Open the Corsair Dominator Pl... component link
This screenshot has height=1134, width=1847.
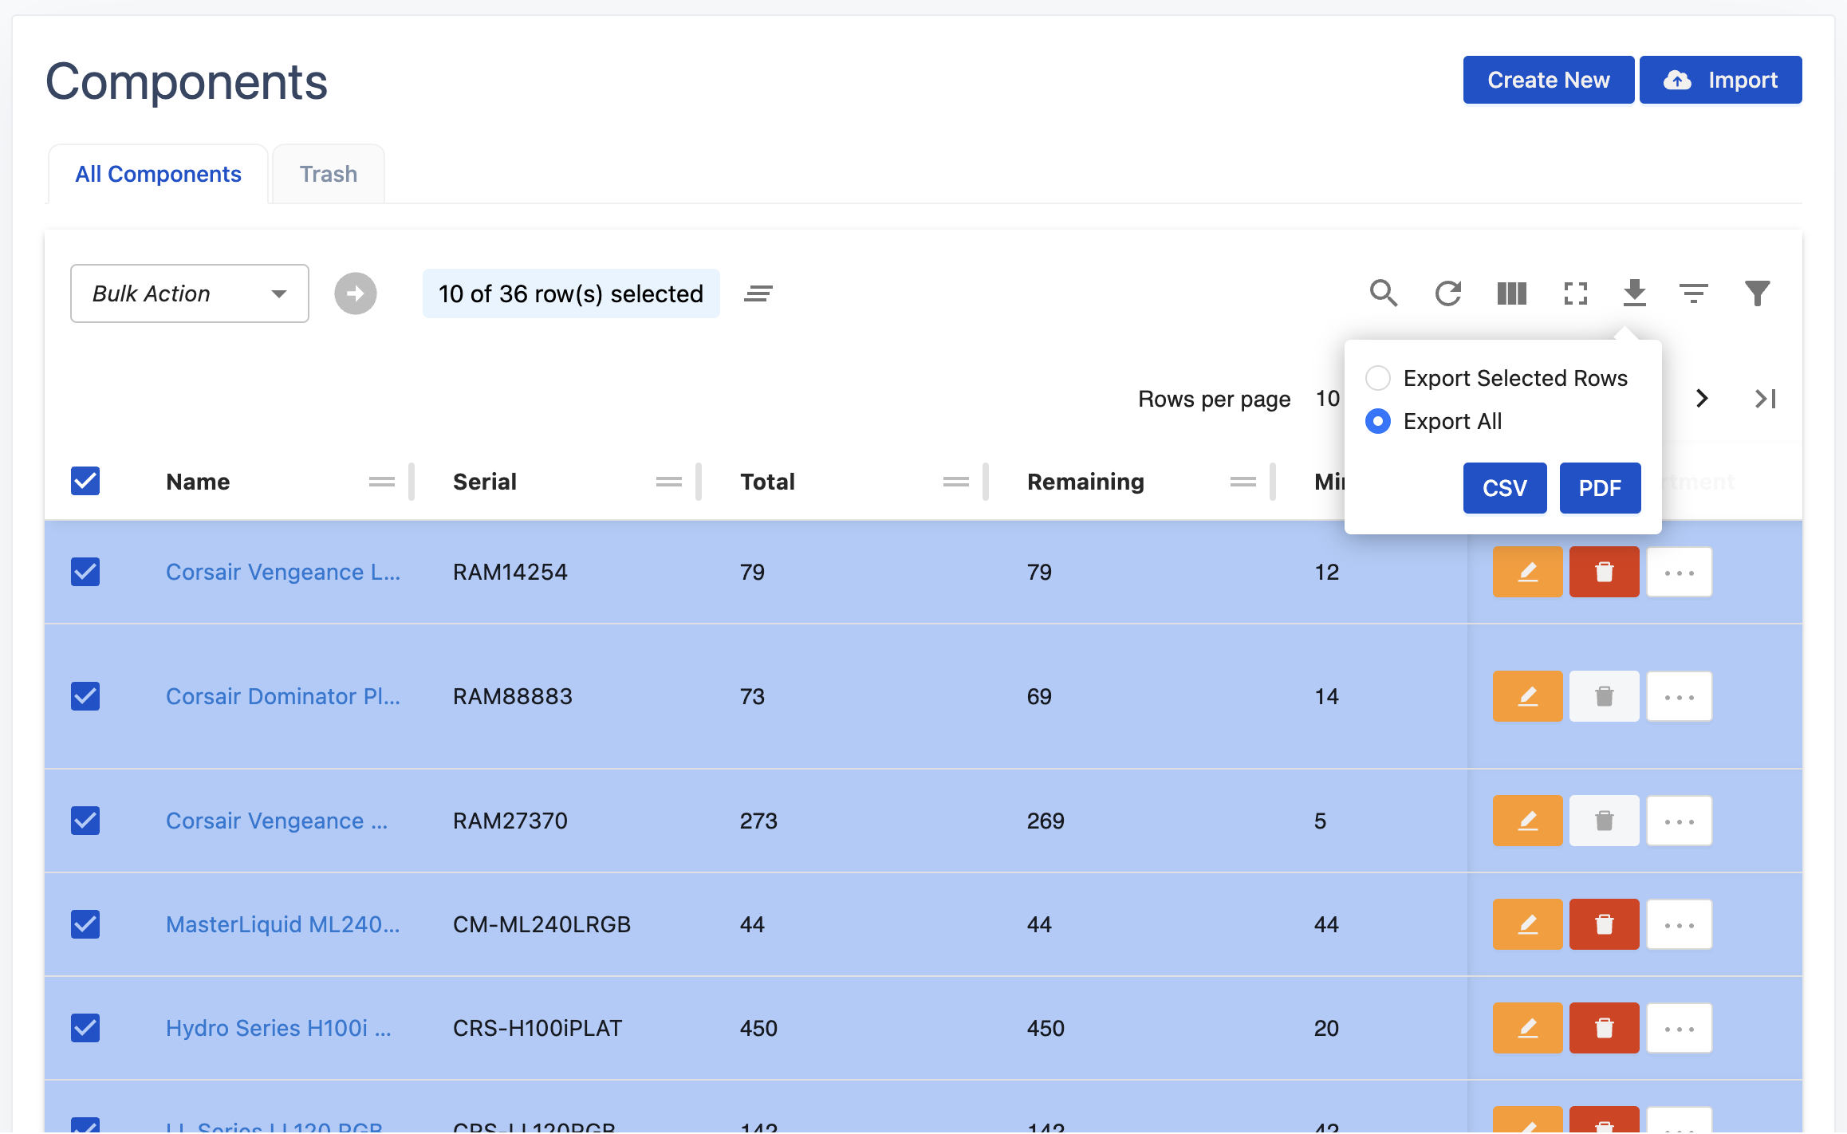283,696
